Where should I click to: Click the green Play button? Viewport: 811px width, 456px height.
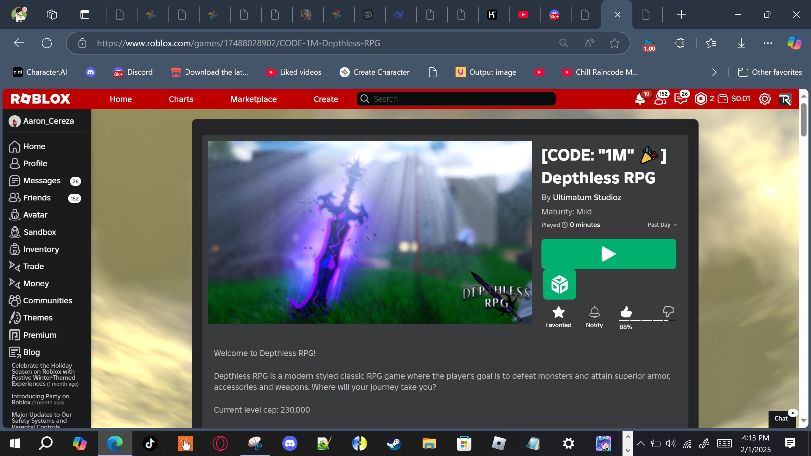coord(609,254)
